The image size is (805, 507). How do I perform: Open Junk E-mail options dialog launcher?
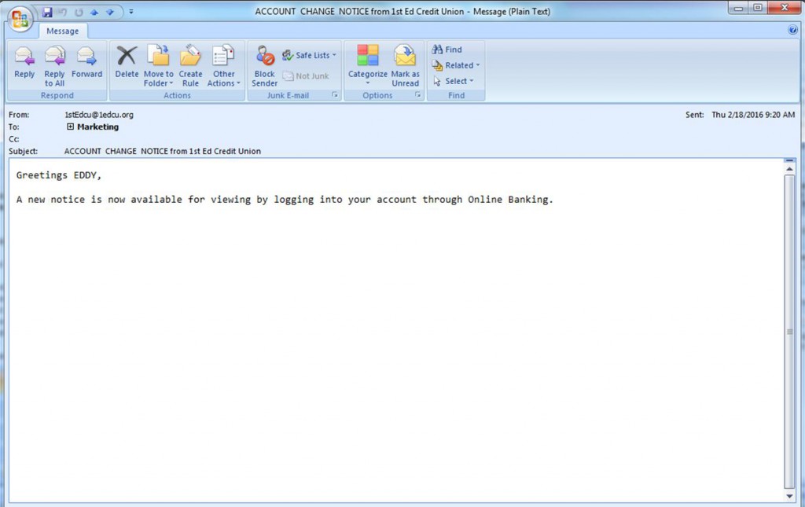[x=335, y=95]
